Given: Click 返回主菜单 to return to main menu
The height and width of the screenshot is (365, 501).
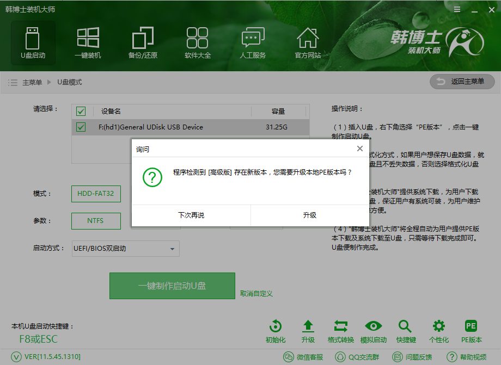Looking at the screenshot, I should (x=462, y=82).
